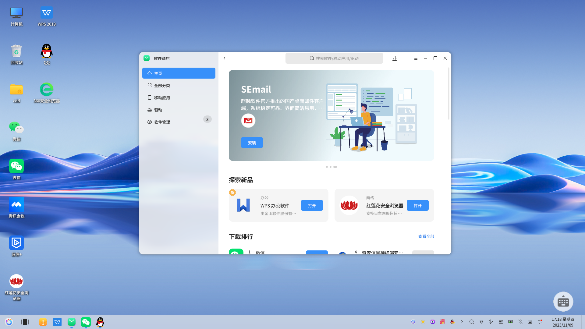Viewport: 585px width, 329px height.
Task: Click the back chevron next to search bar
Action: 224,58
